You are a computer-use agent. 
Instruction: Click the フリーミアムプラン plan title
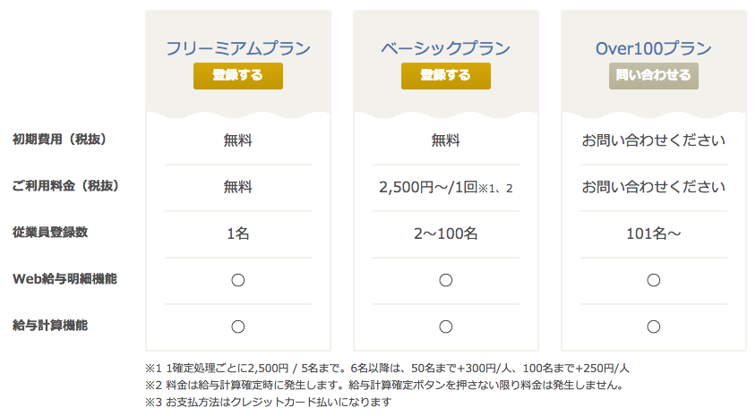point(237,48)
